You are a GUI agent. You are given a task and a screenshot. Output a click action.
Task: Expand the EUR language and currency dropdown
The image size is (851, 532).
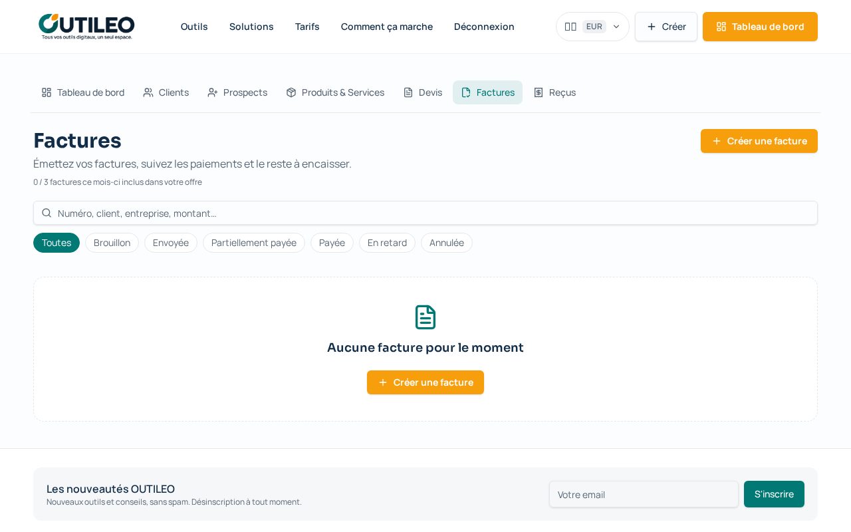click(592, 27)
